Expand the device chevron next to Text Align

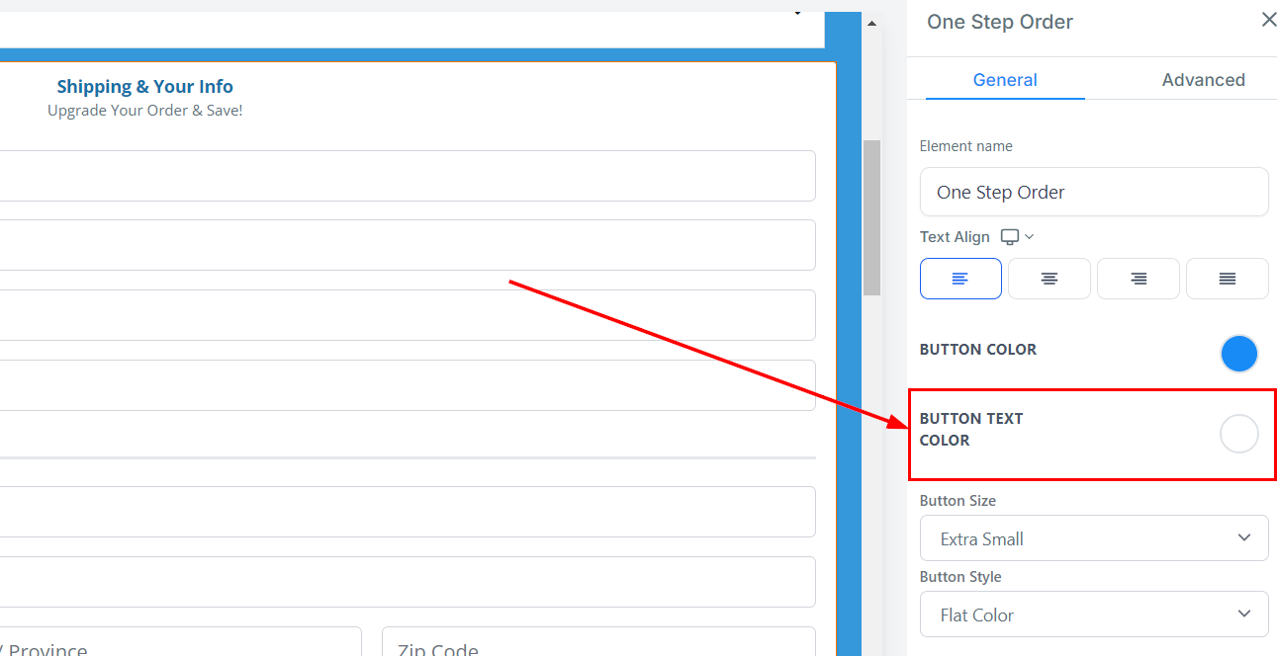tap(1030, 237)
